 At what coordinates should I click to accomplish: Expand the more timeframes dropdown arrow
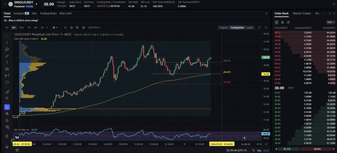tap(47, 27)
